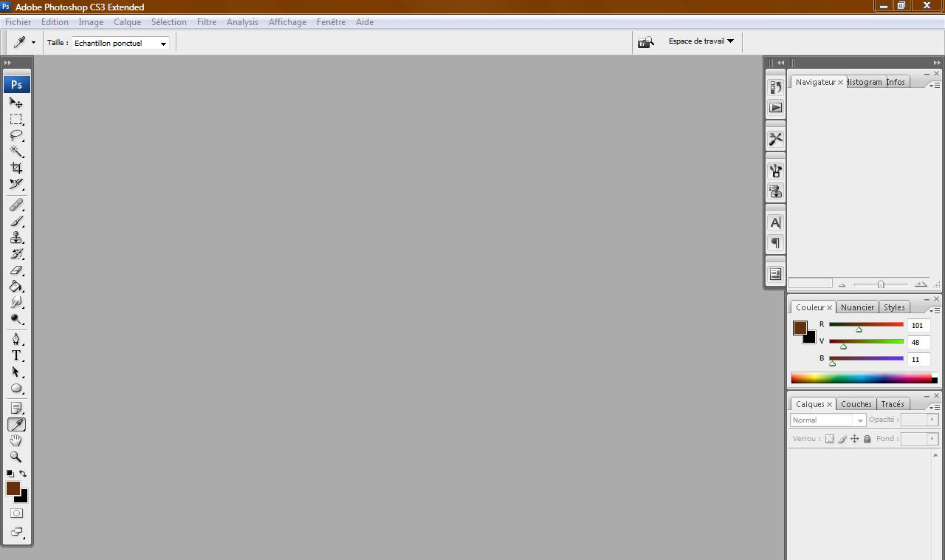The width and height of the screenshot is (945, 560).
Task: Open the Calques panel options menu
Action: click(x=935, y=407)
